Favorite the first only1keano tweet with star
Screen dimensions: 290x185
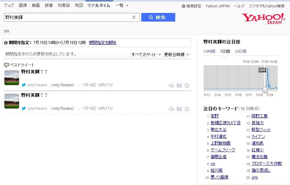(187, 85)
